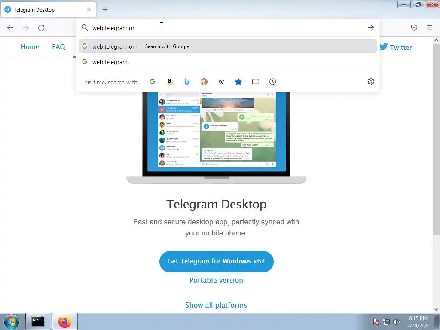Click the Telegram Desktop laptop preview image

217,137
